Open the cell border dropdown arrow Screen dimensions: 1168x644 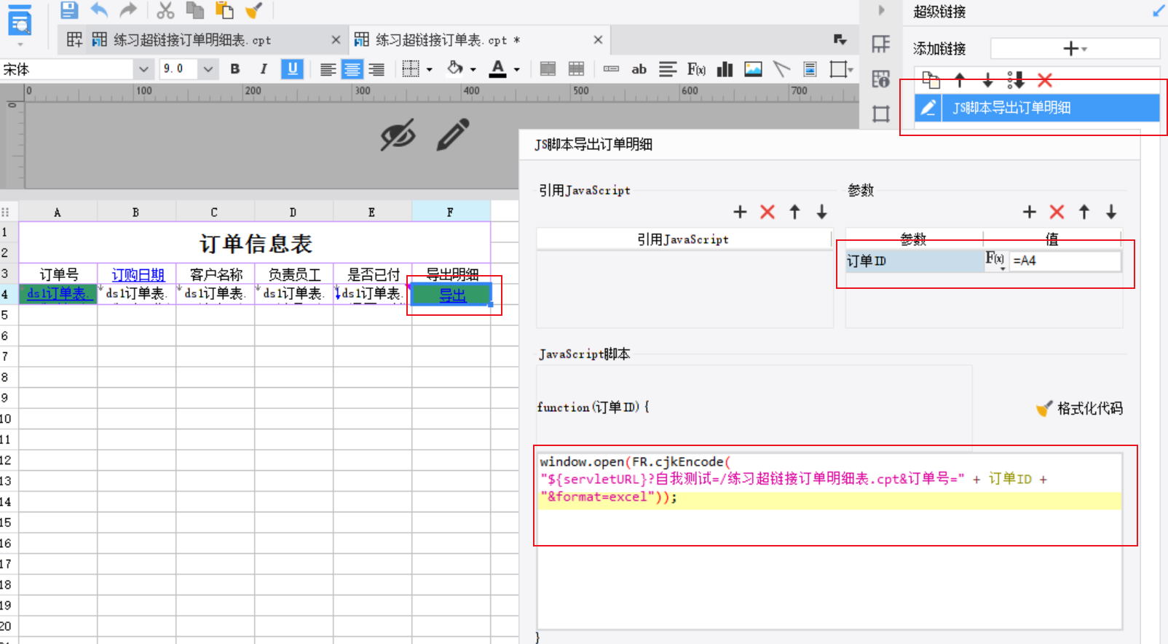[x=430, y=70]
